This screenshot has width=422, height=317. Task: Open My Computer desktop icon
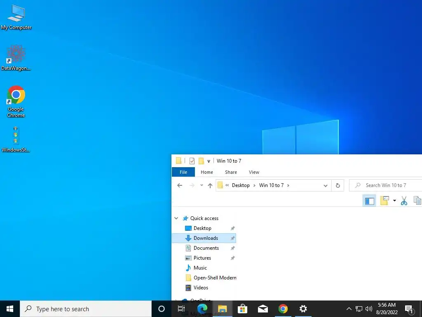coord(16,17)
